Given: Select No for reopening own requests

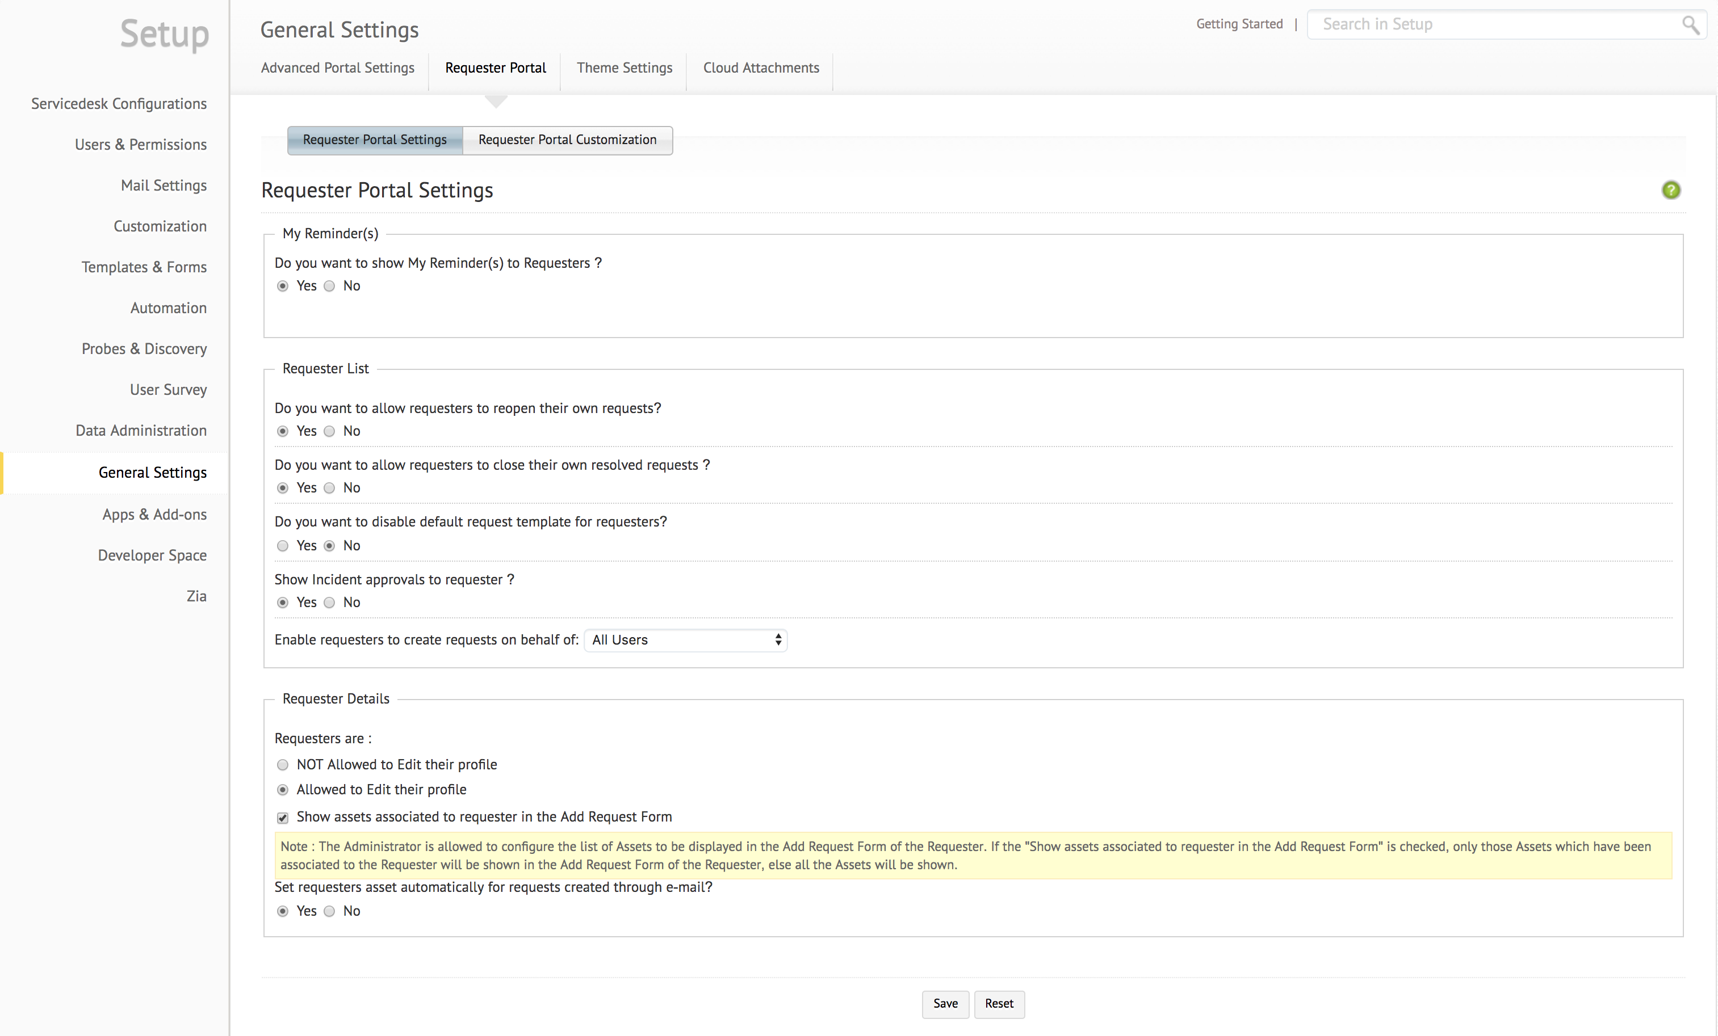Looking at the screenshot, I should 330,431.
